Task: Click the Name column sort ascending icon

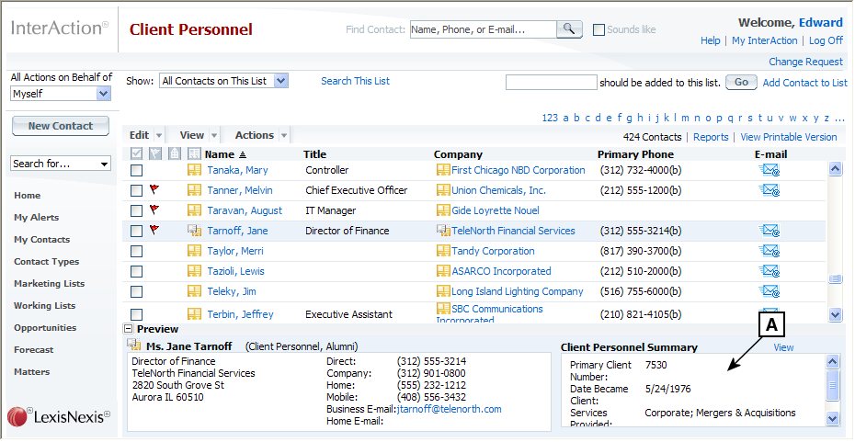Action: (243, 155)
